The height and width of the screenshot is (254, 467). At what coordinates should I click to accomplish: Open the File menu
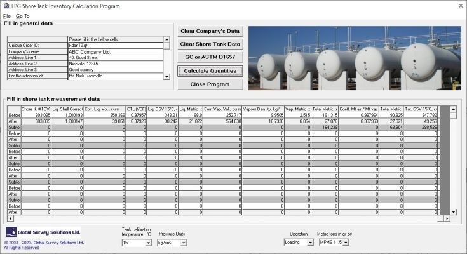6,15
